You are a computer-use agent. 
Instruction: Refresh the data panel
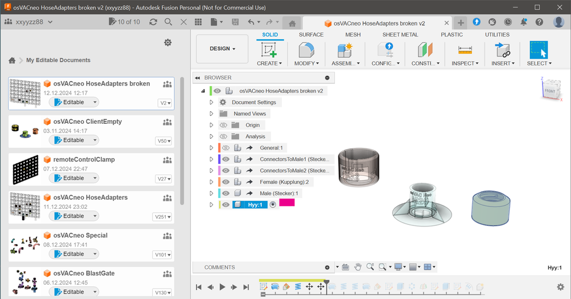point(153,22)
